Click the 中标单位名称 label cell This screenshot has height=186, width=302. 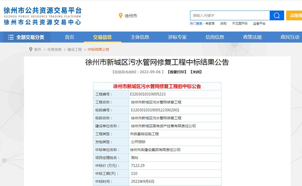tap(111, 150)
